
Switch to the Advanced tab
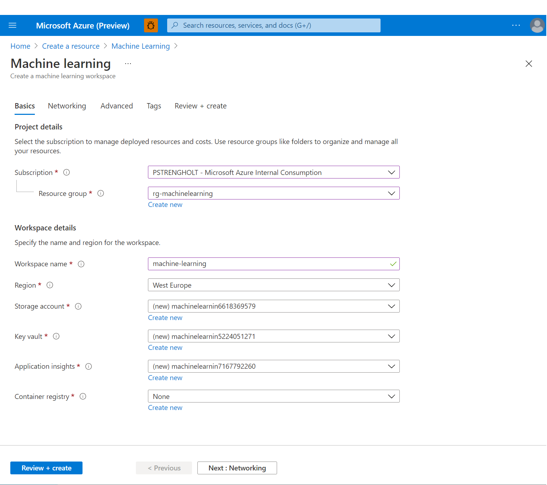tap(117, 106)
